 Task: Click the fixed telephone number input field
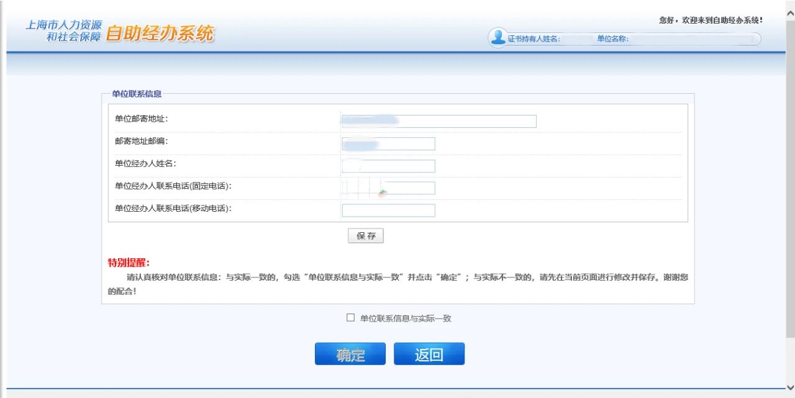point(388,188)
